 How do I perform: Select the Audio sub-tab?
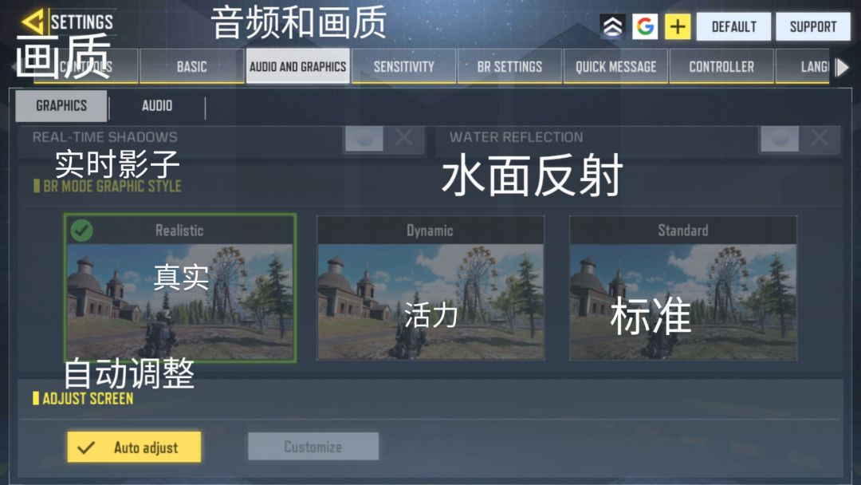point(157,105)
